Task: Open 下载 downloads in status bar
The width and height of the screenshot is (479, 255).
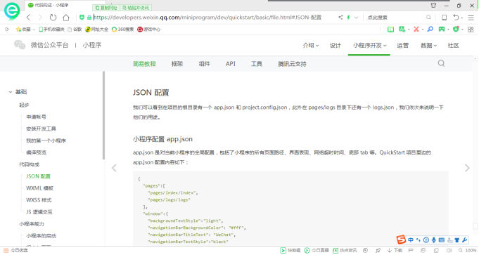Action: (395, 250)
